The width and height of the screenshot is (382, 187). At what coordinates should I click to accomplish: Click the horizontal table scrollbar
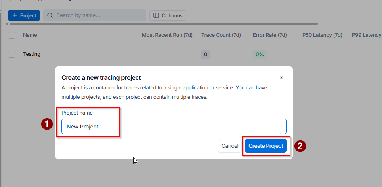pos(164,24)
